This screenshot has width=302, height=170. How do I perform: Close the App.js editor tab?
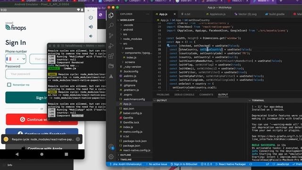pos(175,14)
